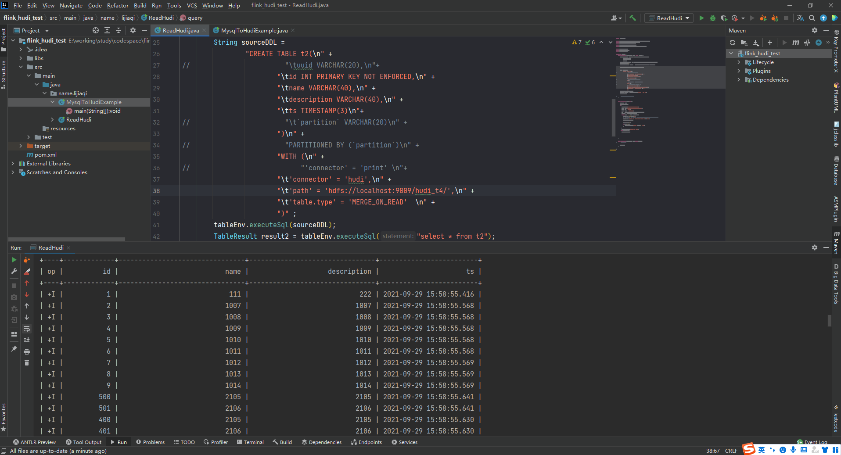The image size is (841, 455).
Task: Click the Translate icon in the top toolbar
Action: tap(801, 18)
